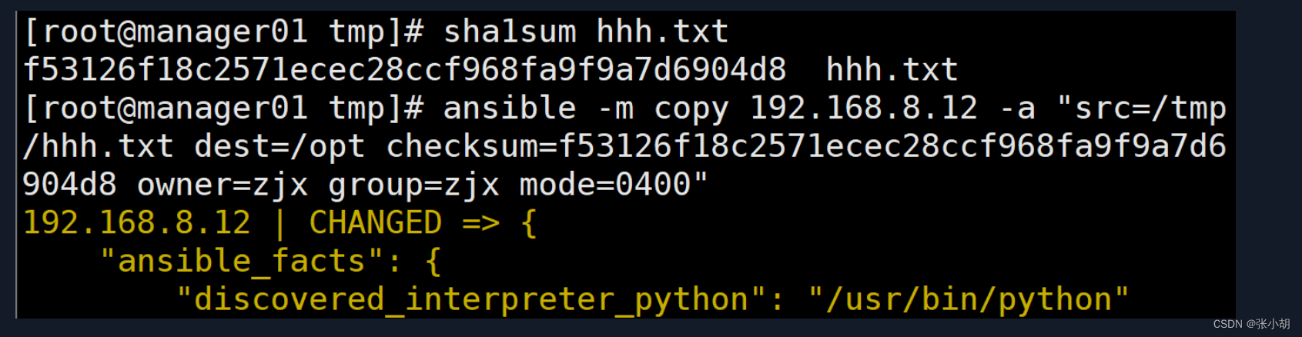
Task: Click hhh.txt filename in hash output
Action: pyautogui.click(x=892, y=70)
